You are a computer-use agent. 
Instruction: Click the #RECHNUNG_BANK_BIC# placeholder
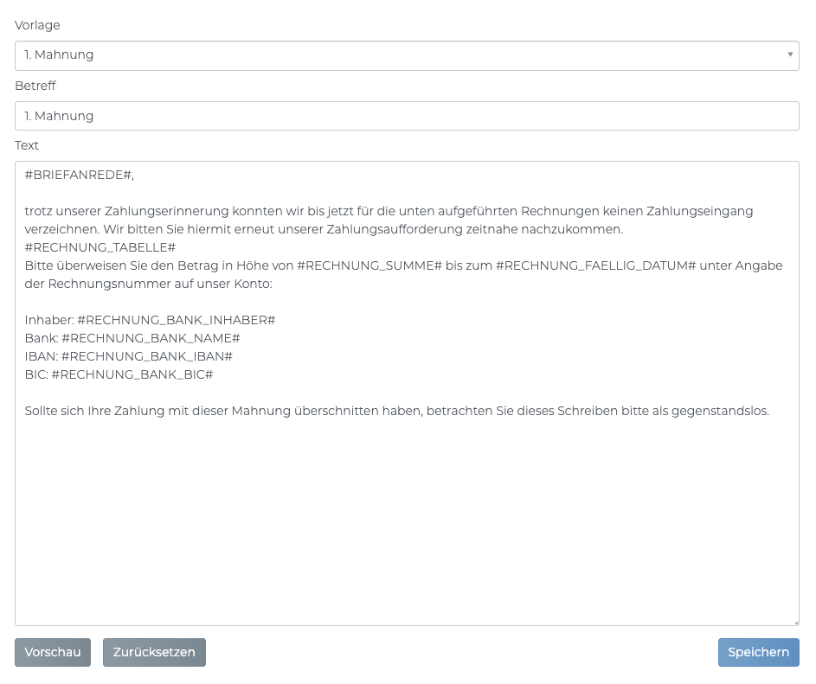132,374
